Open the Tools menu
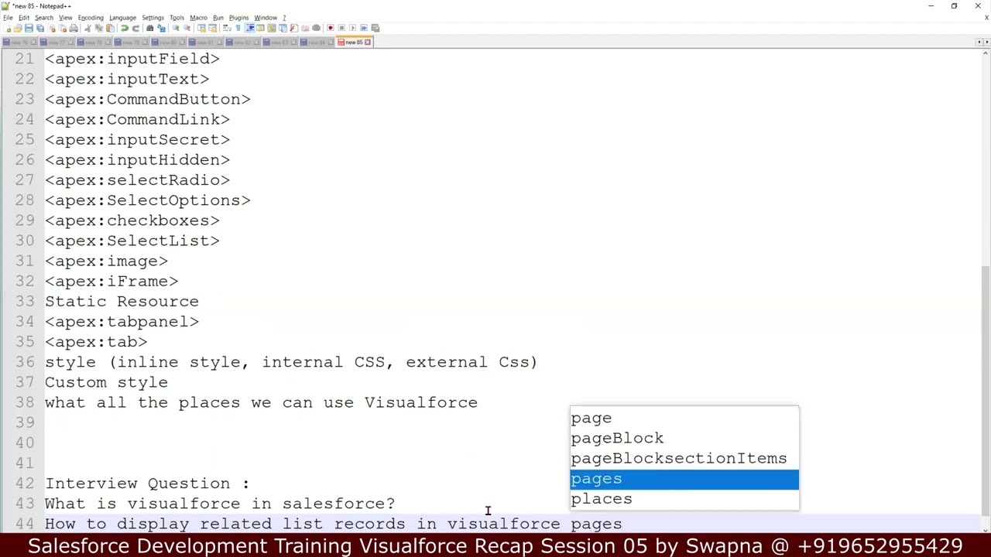 [x=177, y=17]
